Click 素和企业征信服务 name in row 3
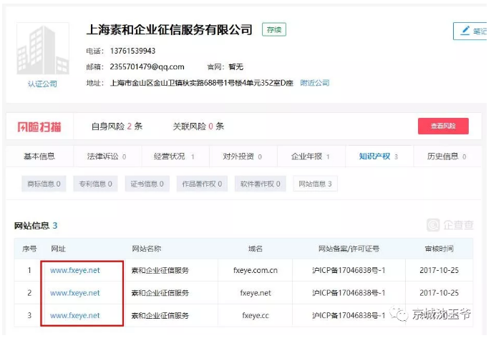Image resolution: width=491 pixels, height=343 pixels. 160,315
